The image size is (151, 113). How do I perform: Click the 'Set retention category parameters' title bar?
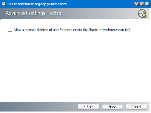click(x=37, y=4)
